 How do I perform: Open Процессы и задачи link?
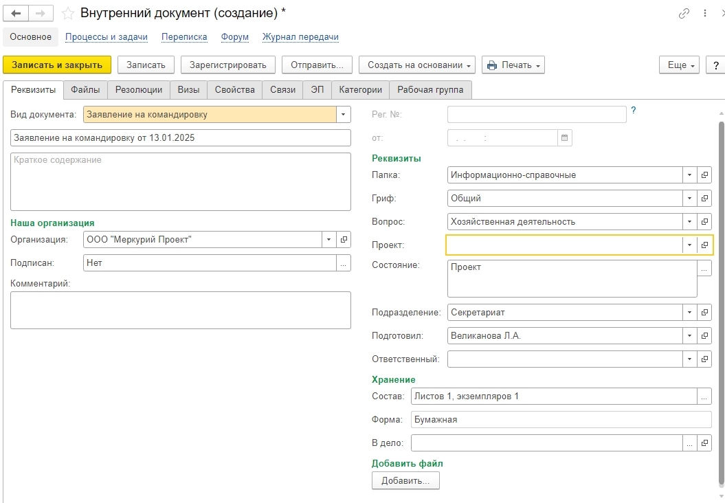tap(107, 37)
